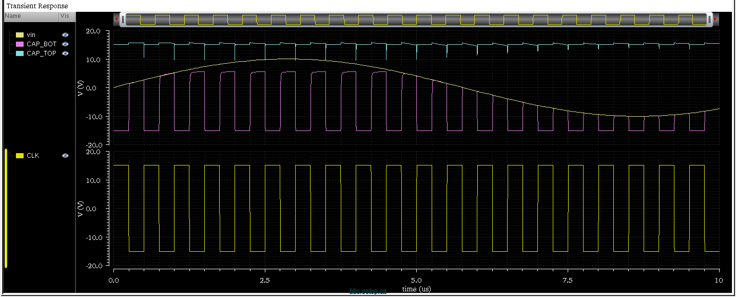Image resolution: width=736 pixels, height=297 pixels.
Task: Toggle the eye icon for CAP_TOP
Action: point(65,53)
